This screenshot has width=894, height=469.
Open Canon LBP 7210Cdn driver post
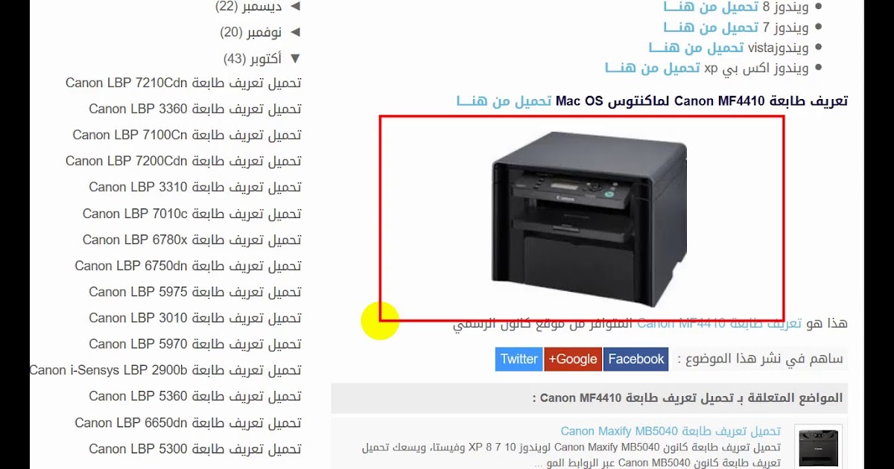(183, 83)
